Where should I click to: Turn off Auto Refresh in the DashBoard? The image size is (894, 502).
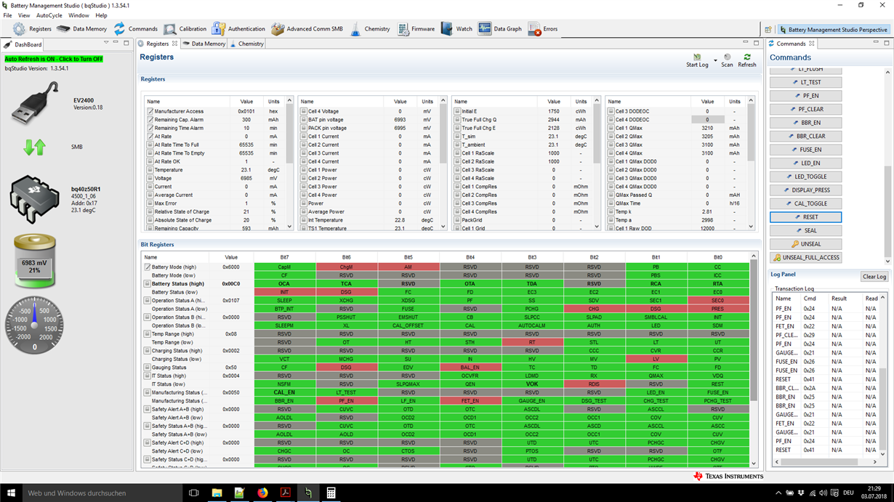pyautogui.click(x=54, y=59)
